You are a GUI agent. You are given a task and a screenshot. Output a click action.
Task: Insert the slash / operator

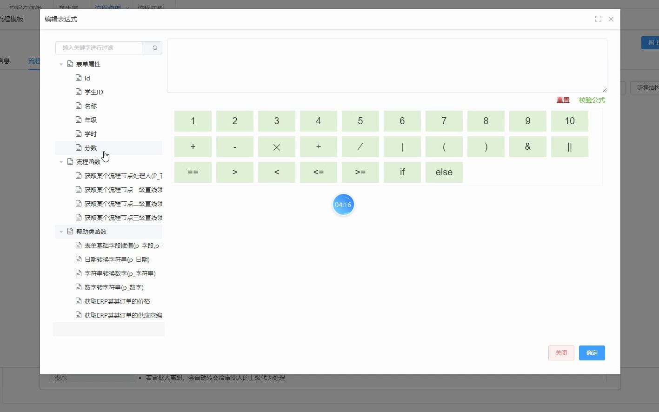360,146
